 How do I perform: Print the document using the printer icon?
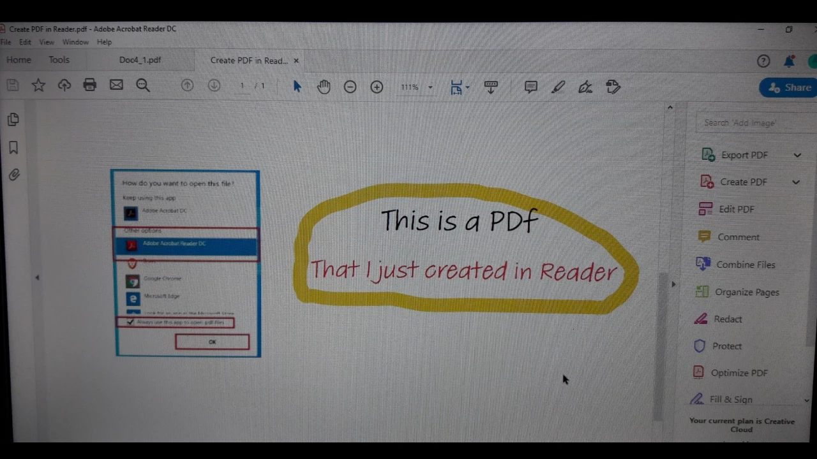click(90, 85)
